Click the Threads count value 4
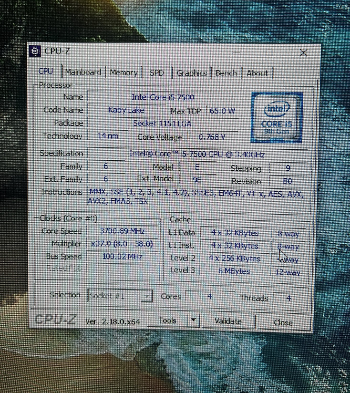 point(289,298)
